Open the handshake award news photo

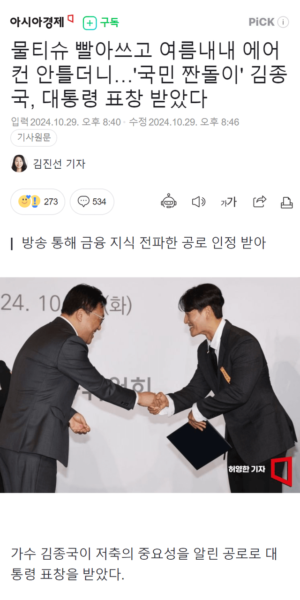[x=150, y=385]
